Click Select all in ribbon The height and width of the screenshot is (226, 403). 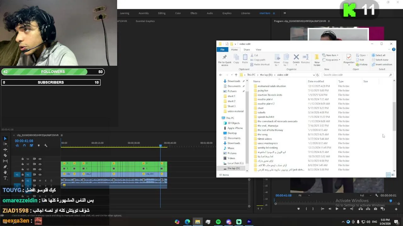tap(378, 55)
